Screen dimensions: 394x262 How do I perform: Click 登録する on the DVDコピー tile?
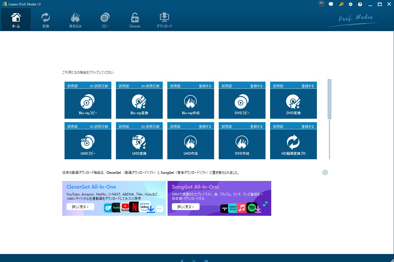[256, 86]
